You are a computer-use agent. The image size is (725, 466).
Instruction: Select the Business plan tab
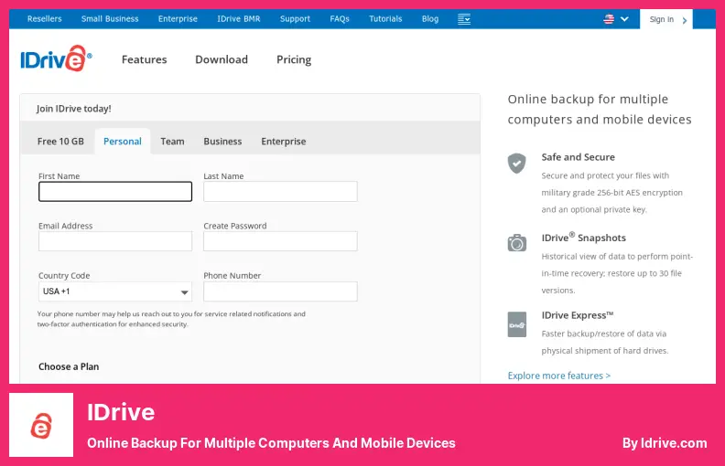(x=222, y=142)
